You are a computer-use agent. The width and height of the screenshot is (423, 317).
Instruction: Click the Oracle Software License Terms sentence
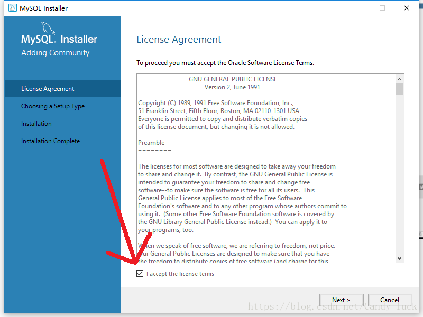click(225, 63)
